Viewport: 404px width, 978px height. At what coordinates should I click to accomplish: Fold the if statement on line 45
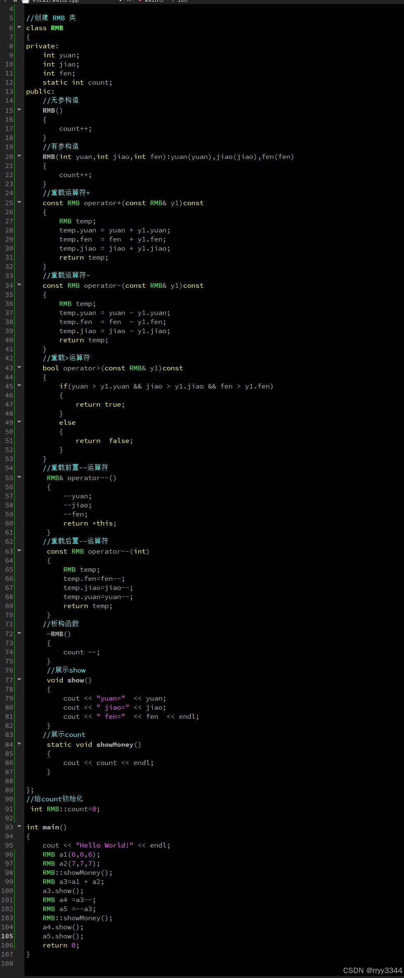pyautogui.click(x=19, y=386)
